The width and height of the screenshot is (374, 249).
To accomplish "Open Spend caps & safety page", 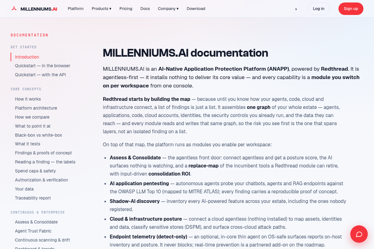I will click(x=36, y=171).
